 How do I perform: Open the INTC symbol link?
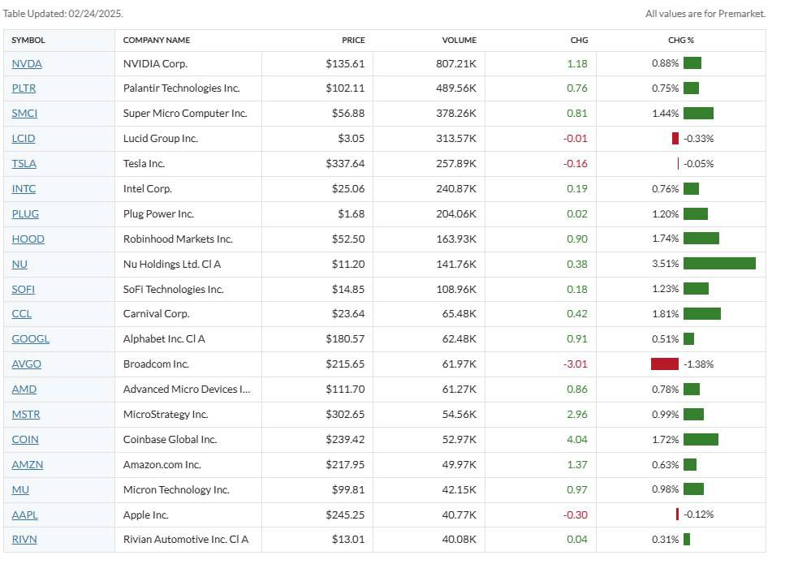click(x=24, y=188)
